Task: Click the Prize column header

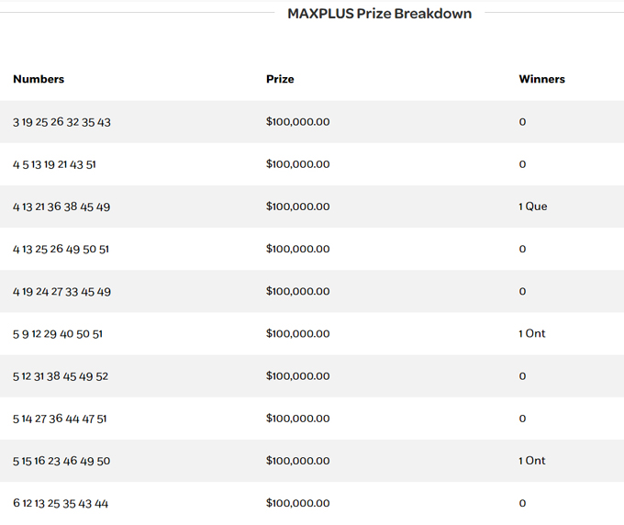Action: (x=280, y=79)
